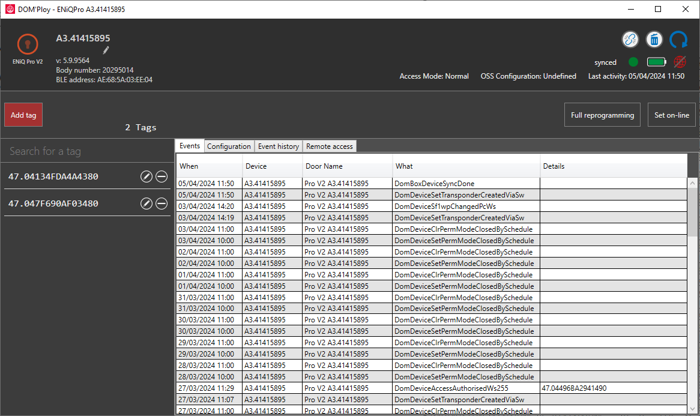
Task: Remove tag 47.04134FDA4A4380 with its minus icon
Action: pyautogui.click(x=161, y=176)
